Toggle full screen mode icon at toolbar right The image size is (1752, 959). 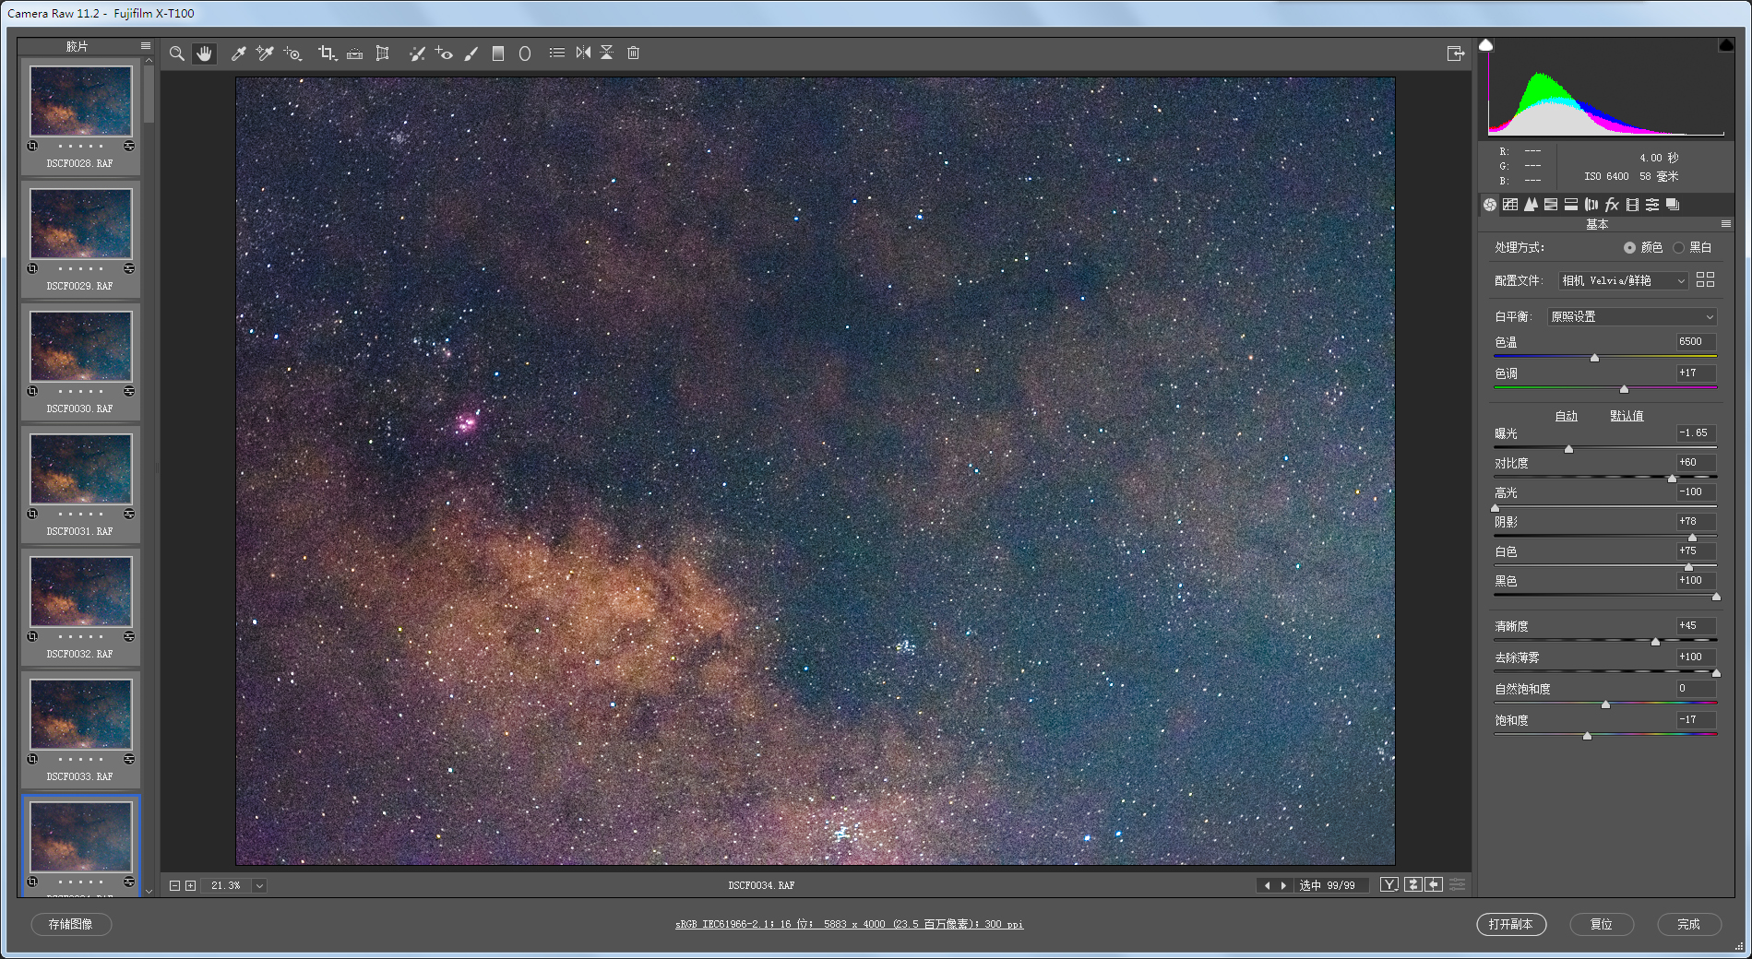pyautogui.click(x=1456, y=53)
